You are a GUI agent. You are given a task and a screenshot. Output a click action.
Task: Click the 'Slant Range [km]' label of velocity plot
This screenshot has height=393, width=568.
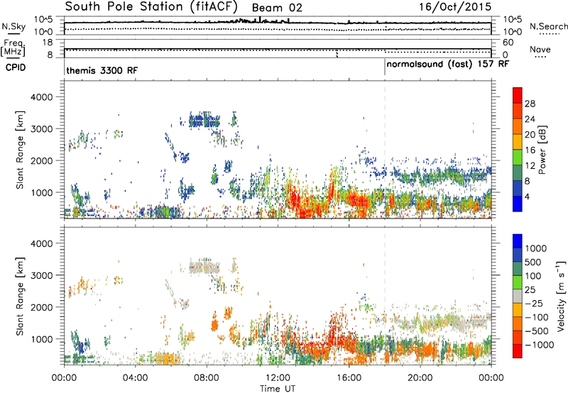[x=21, y=297]
